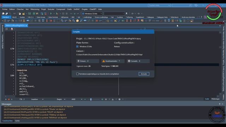Image resolution: width=226 pixels, height=127 pixels.
Task: Click the Conseils hints count box
Action: (138, 61)
